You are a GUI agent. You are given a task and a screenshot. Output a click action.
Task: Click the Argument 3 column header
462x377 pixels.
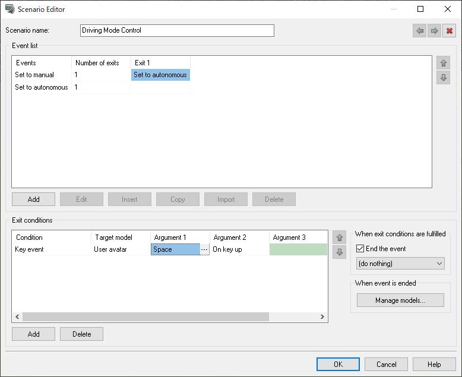tap(298, 237)
